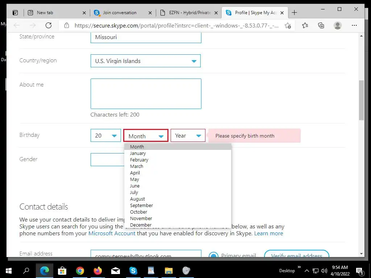Open the tab actions menu icon

point(15,13)
